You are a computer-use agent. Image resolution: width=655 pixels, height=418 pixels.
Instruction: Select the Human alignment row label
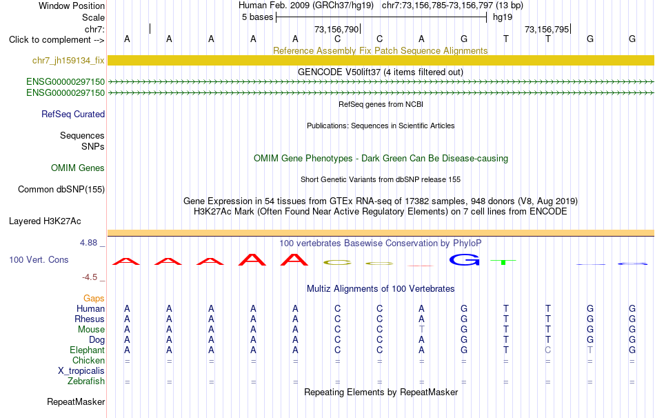(x=90, y=309)
